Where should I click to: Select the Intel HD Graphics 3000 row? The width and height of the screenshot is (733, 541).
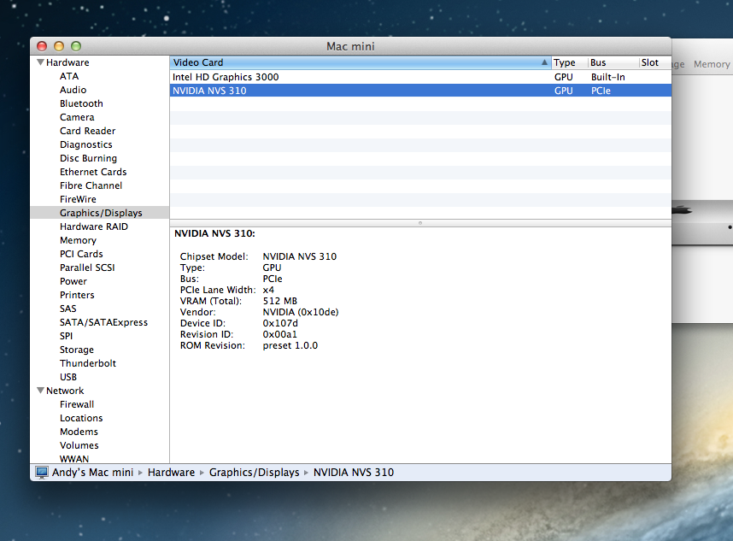(x=420, y=77)
